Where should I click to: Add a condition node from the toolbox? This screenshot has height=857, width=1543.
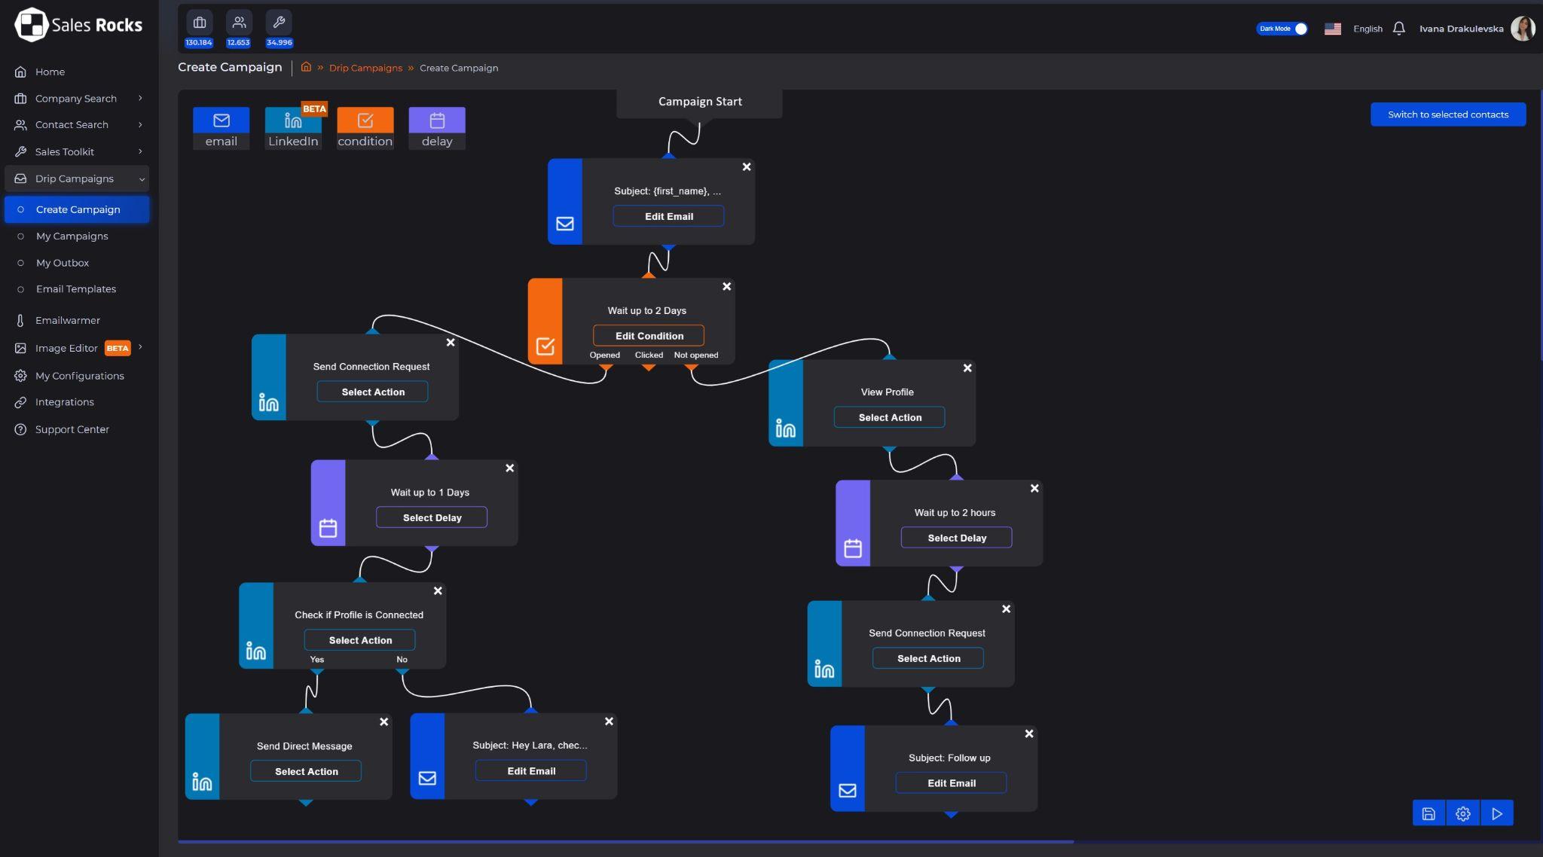(x=365, y=128)
